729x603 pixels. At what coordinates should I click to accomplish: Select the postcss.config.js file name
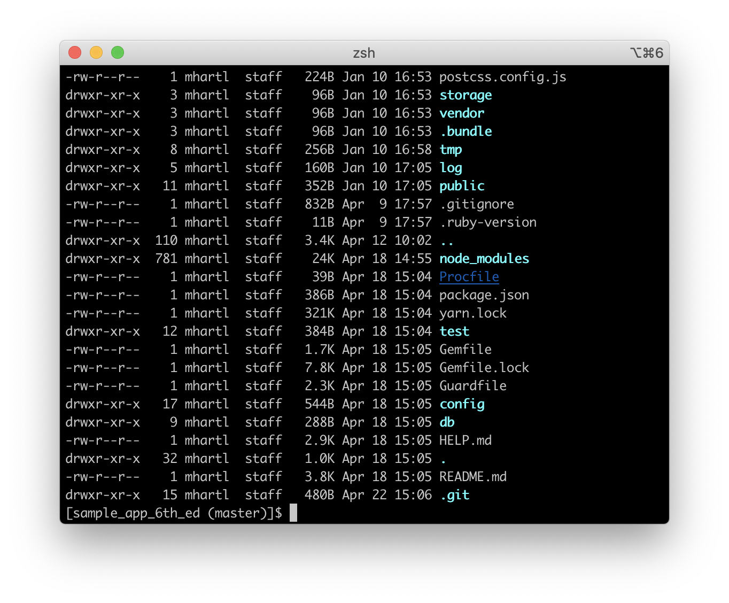(502, 77)
